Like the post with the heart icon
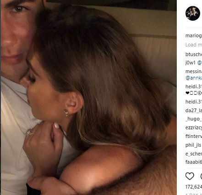Viewport: 202px width, 195px height. (190, 176)
